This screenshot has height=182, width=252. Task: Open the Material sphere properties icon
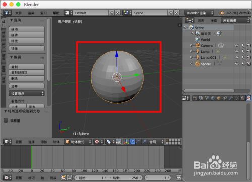click(x=242, y=98)
